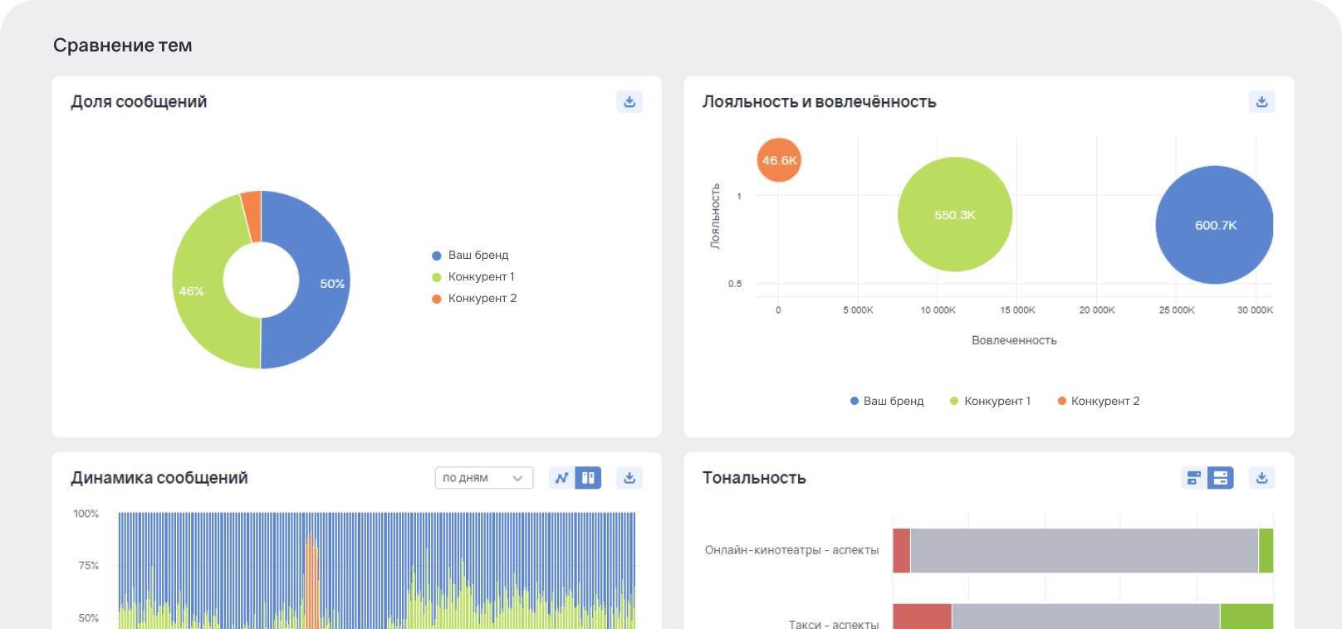Click the red negative segment for Онлайн-кинотеатры
The height and width of the screenshot is (629, 1342).
coord(901,550)
